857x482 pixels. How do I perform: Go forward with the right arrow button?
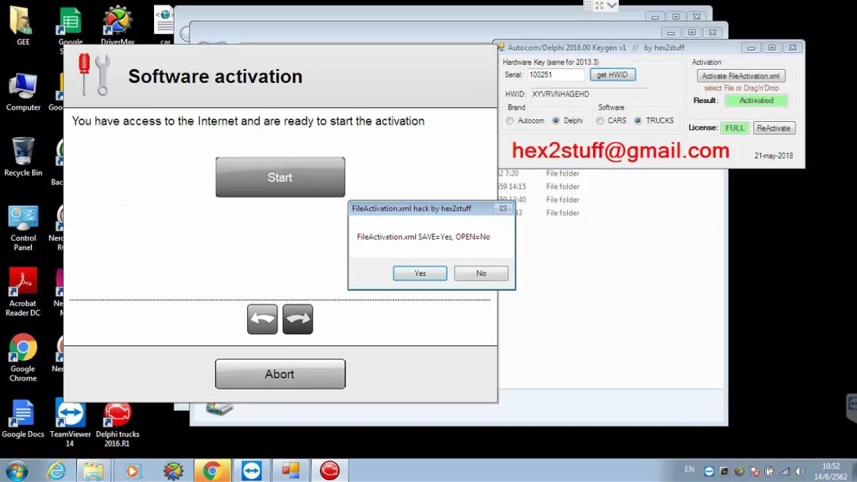click(298, 319)
